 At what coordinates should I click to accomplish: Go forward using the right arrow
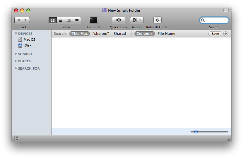coord(26,20)
